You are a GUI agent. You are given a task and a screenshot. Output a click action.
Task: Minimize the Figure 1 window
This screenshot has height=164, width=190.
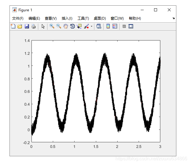pos(142,10)
